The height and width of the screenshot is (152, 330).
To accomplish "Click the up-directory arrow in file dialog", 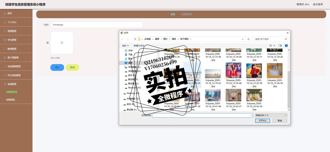I will pyautogui.click(x=135, y=39).
